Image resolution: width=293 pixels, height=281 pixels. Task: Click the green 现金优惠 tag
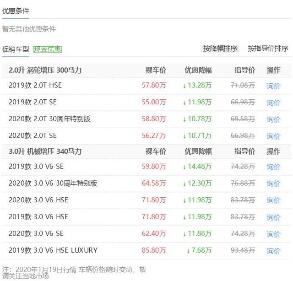click(x=48, y=49)
